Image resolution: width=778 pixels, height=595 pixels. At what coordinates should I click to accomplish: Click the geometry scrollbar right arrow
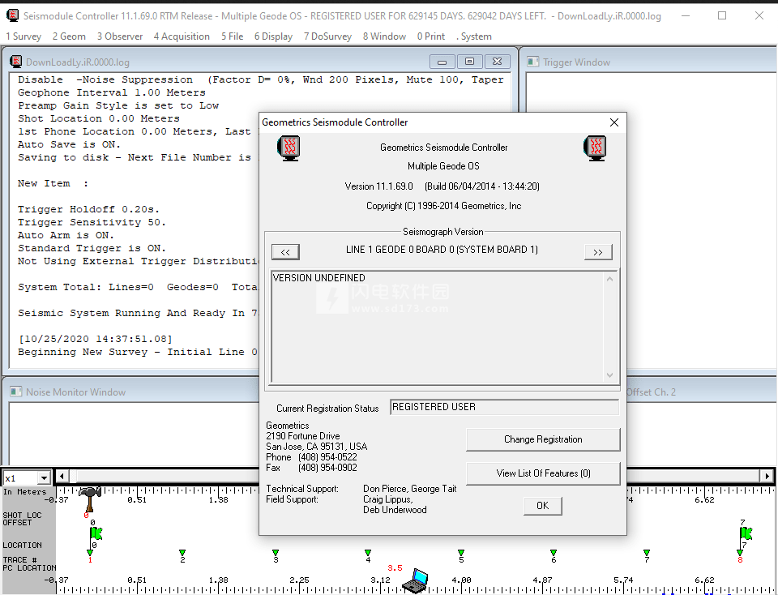coord(767,477)
